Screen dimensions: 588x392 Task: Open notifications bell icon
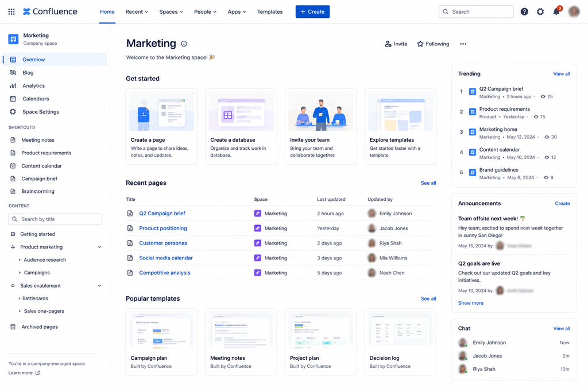point(556,11)
